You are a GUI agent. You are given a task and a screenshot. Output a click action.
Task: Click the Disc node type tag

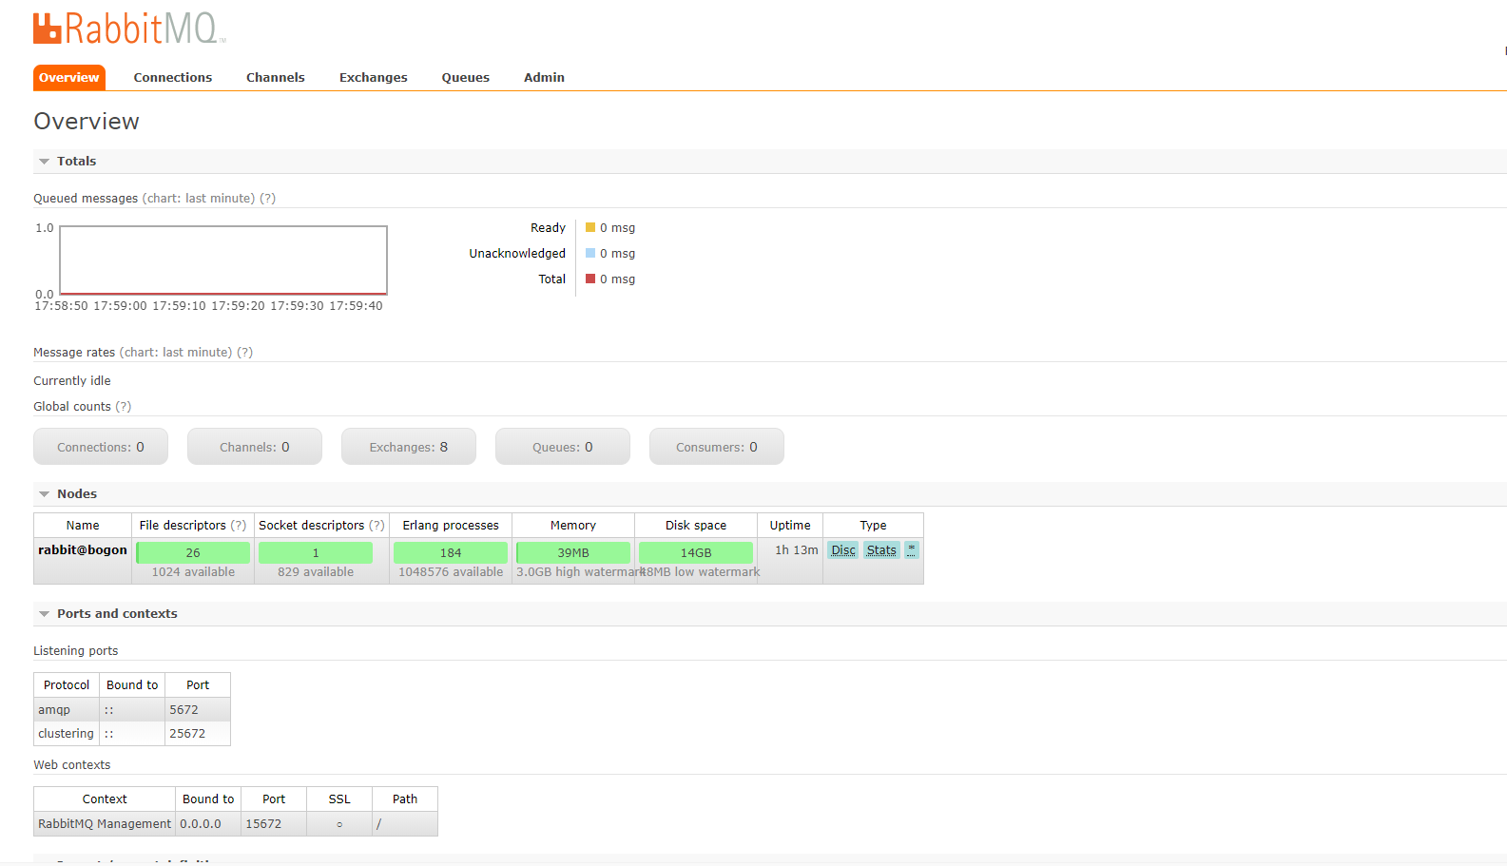click(843, 550)
